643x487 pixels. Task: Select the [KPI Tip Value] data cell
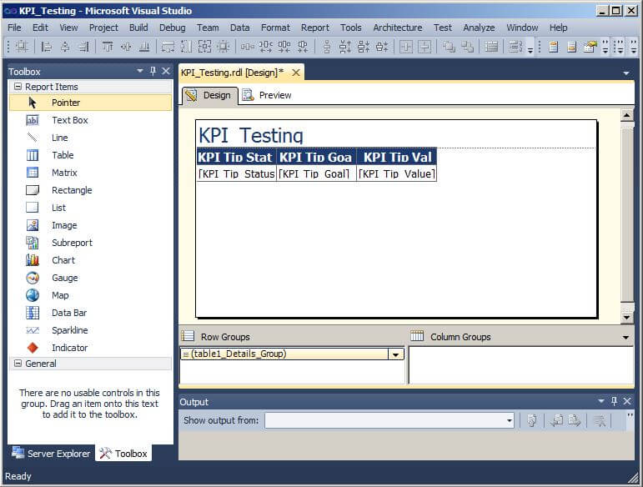click(396, 173)
